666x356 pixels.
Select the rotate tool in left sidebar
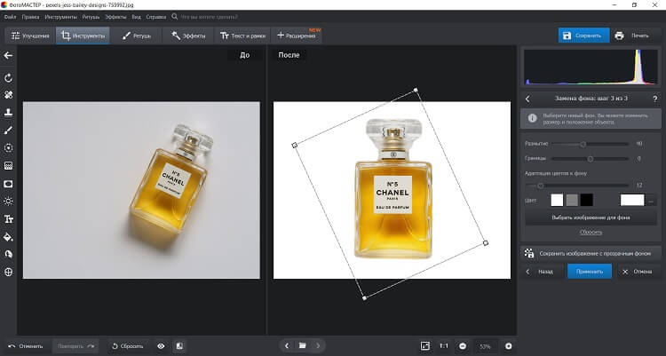(9, 78)
